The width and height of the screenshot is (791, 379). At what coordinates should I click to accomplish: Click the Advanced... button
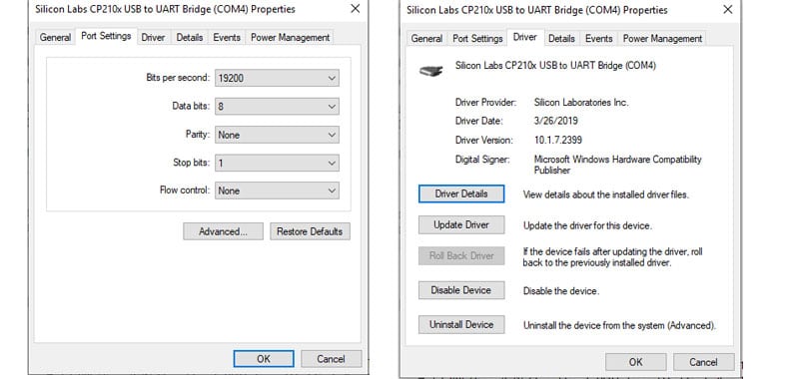tap(223, 231)
